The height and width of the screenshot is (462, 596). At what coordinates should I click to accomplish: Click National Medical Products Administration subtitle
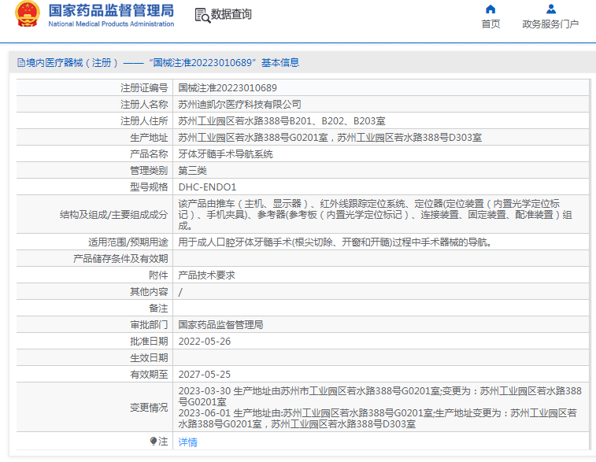(x=111, y=24)
